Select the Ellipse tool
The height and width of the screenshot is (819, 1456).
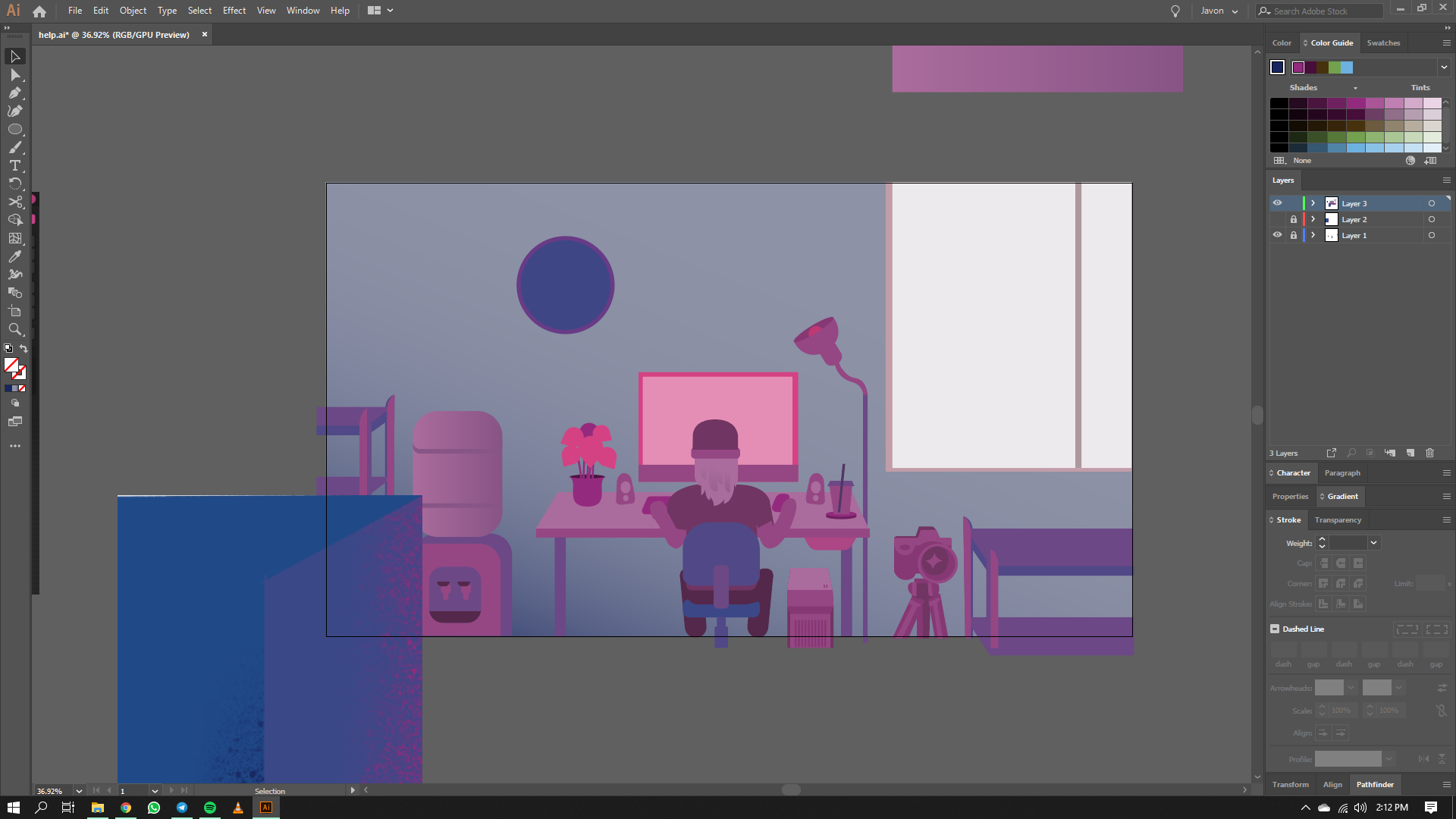[15, 130]
